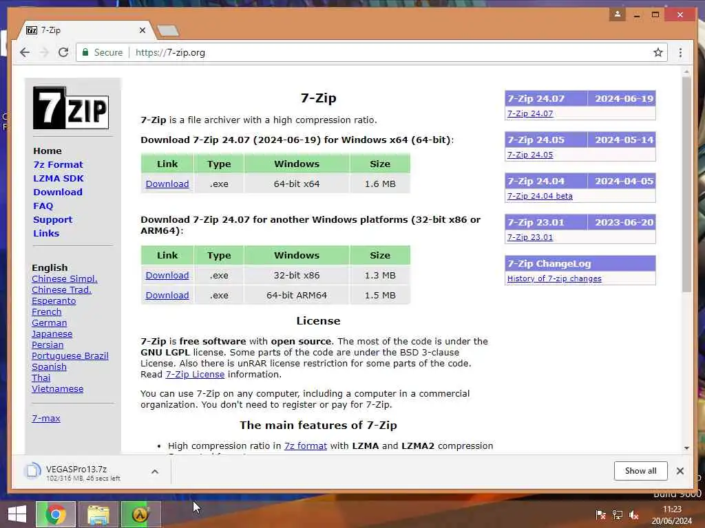
Task: Open History of 7-zip changes link
Action: point(554,279)
